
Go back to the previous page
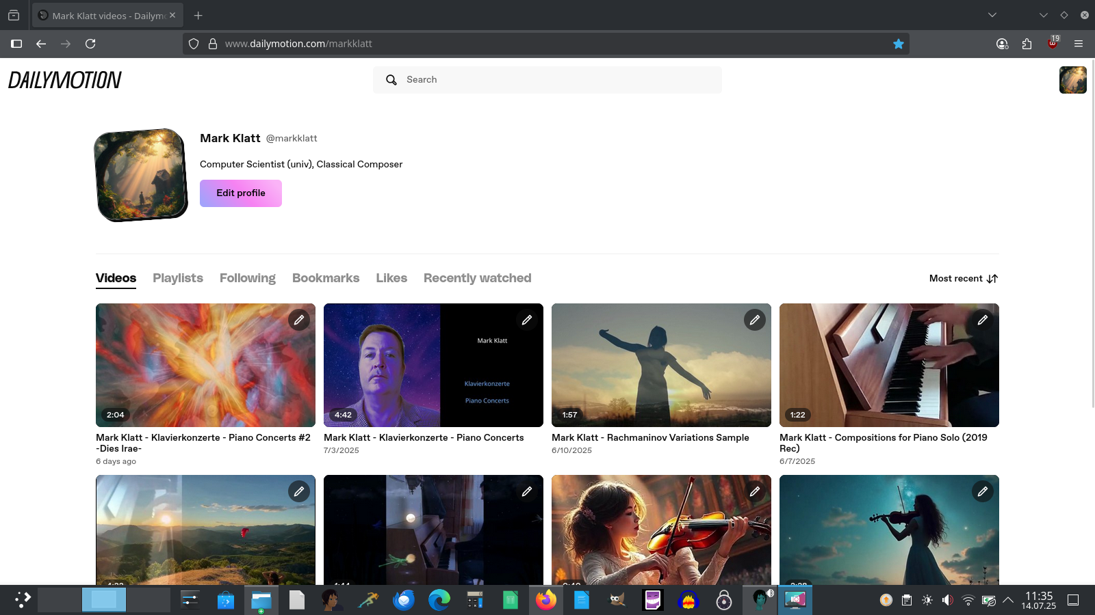(41, 44)
